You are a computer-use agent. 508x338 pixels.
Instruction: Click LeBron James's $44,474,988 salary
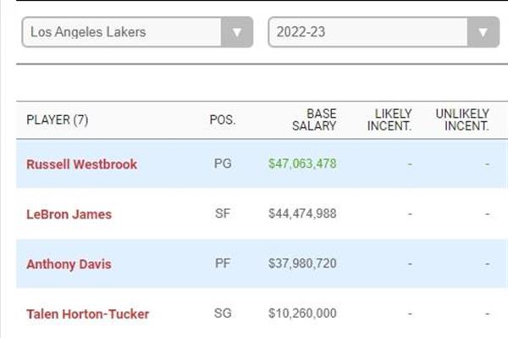point(302,213)
